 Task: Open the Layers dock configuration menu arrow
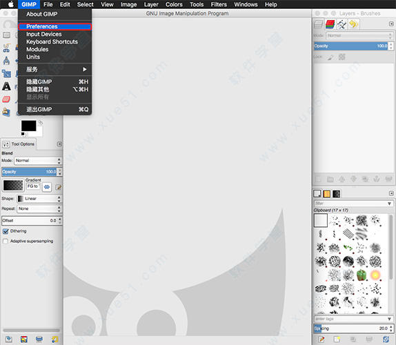point(391,23)
